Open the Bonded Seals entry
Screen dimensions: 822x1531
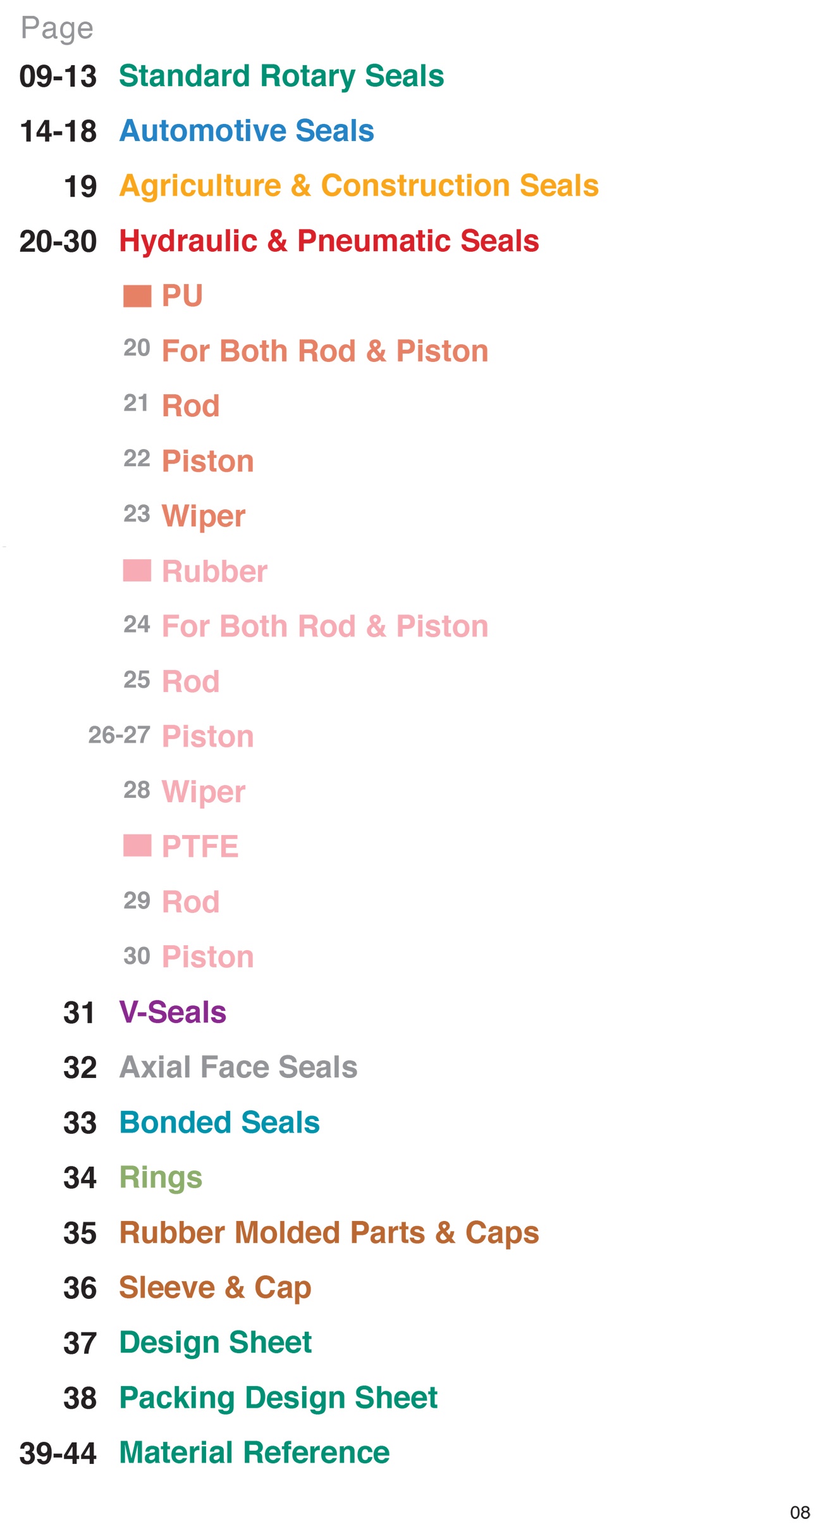click(x=219, y=1122)
